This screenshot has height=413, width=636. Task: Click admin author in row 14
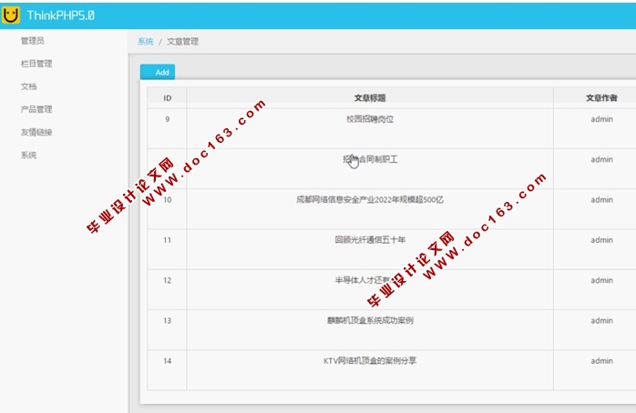point(601,361)
